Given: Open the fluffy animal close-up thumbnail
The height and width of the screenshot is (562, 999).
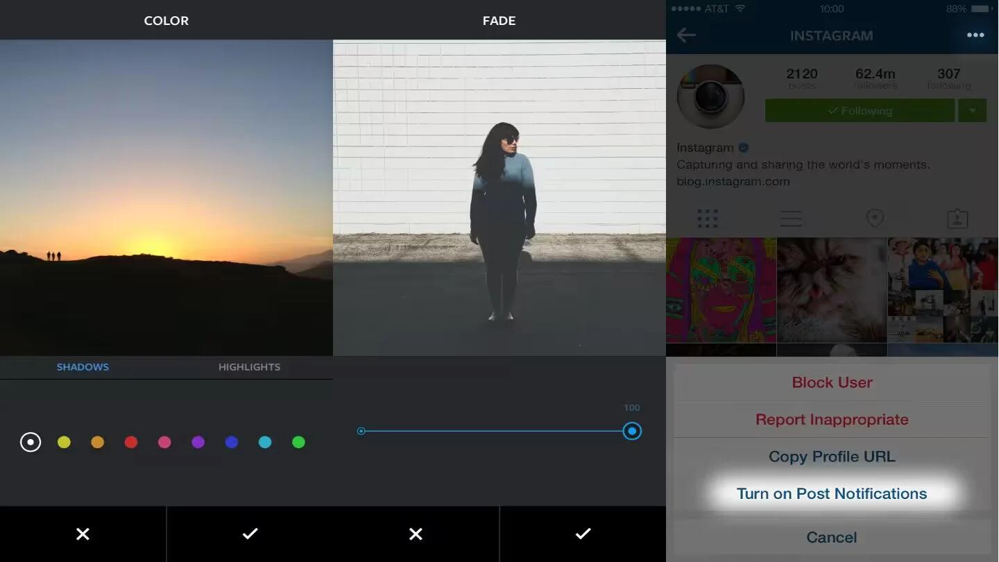Looking at the screenshot, I should pyautogui.click(x=832, y=290).
